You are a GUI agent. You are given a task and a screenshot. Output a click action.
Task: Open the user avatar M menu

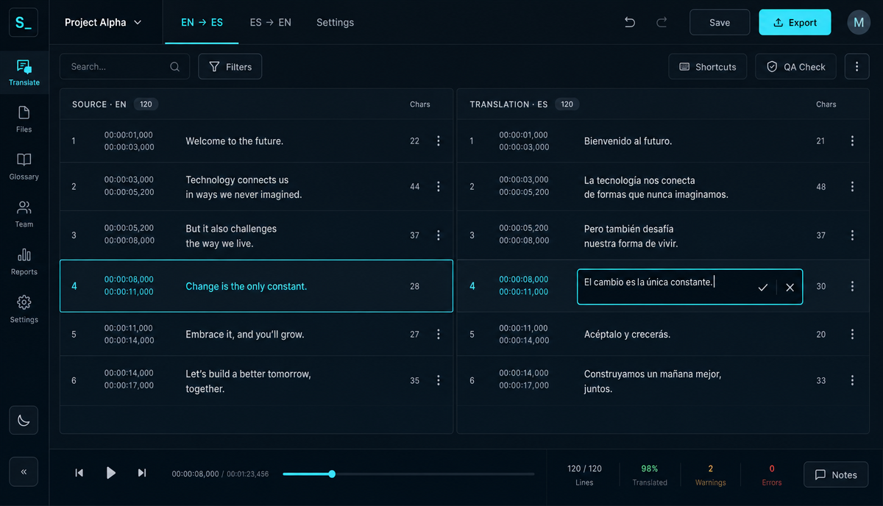(x=859, y=23)
